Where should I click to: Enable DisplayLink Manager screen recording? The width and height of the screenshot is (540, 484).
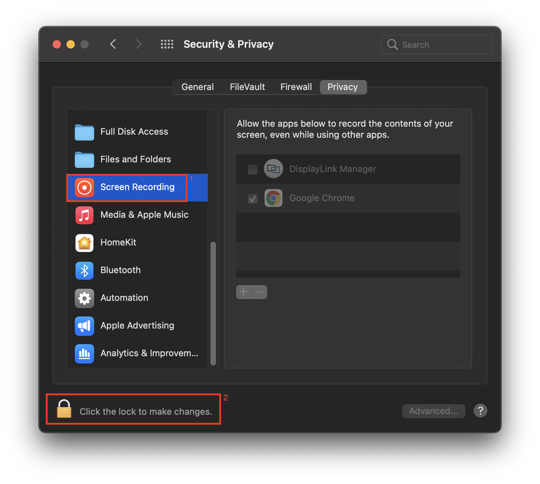click(252, 169)
